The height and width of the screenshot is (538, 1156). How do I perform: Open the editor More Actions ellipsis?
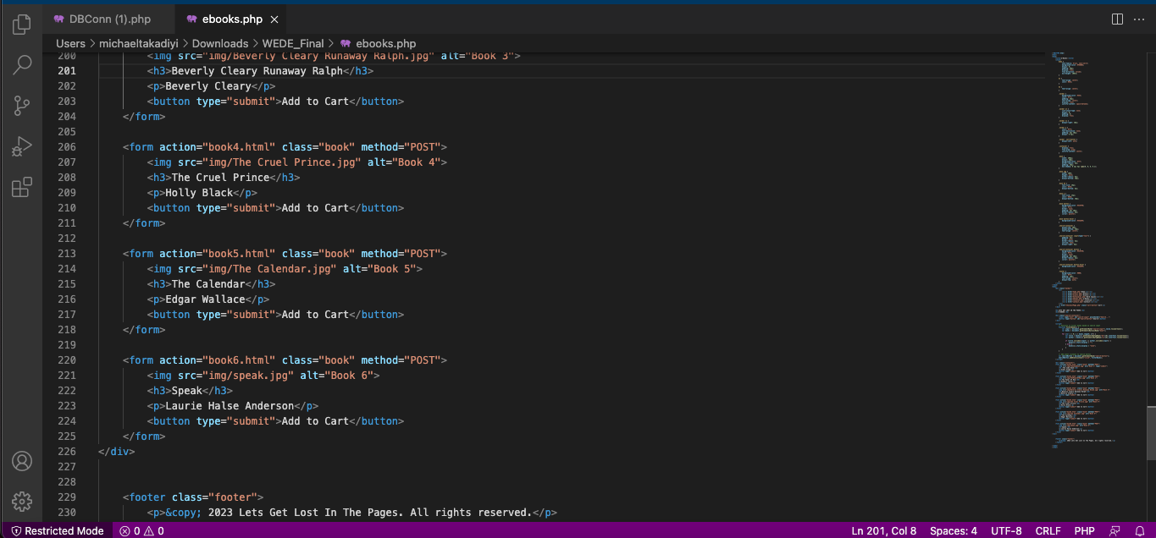(1140, 19)
